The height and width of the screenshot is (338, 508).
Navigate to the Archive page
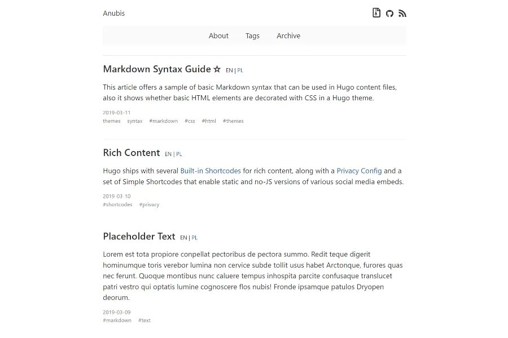[288, 35]
